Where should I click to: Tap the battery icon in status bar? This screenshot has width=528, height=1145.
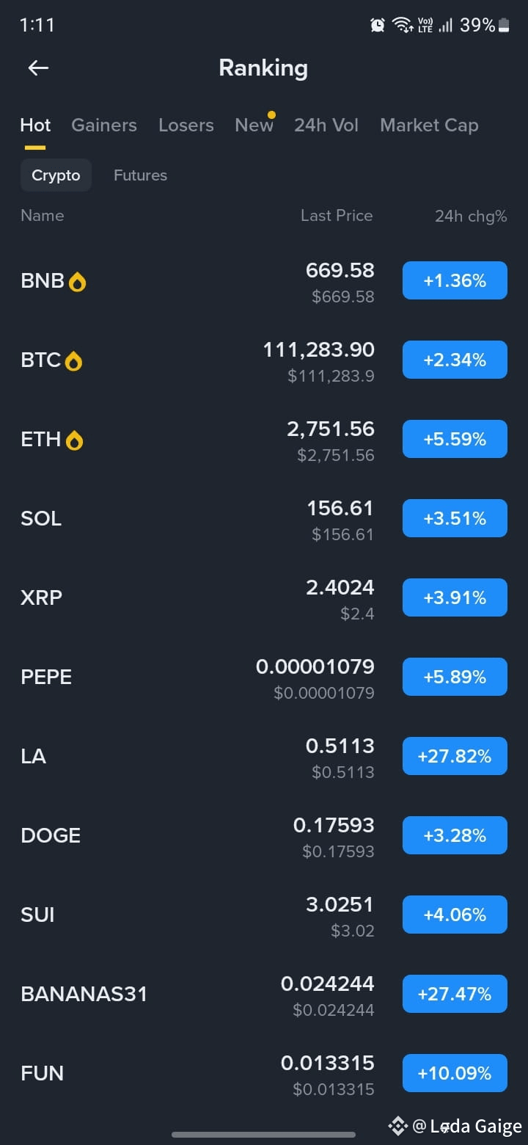tap(504, 26)
